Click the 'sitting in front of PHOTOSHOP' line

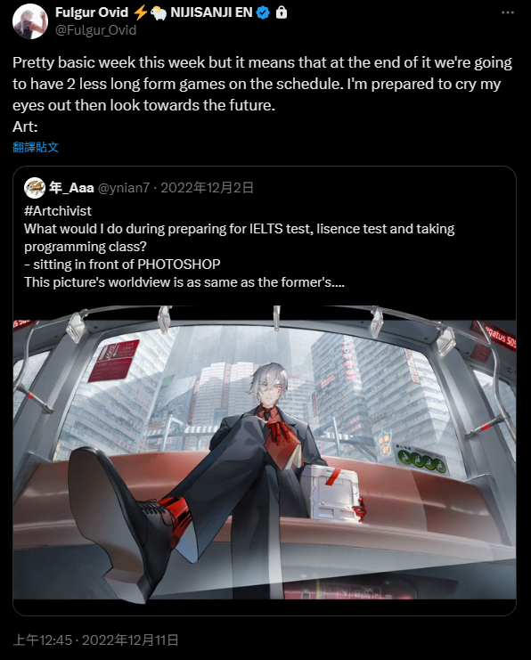(x=122, y=264)
